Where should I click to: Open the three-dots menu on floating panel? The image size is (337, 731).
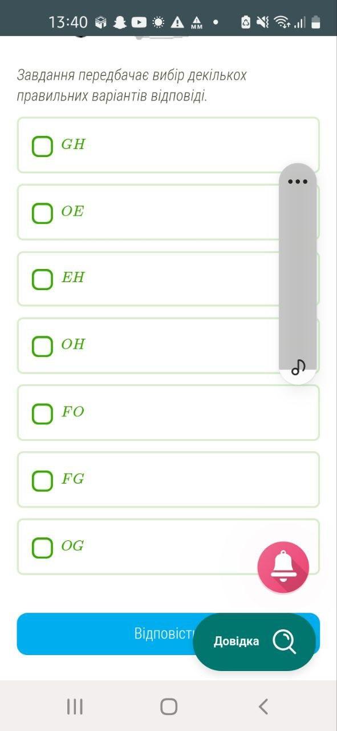pyautogui.click(x=298, y=182)
